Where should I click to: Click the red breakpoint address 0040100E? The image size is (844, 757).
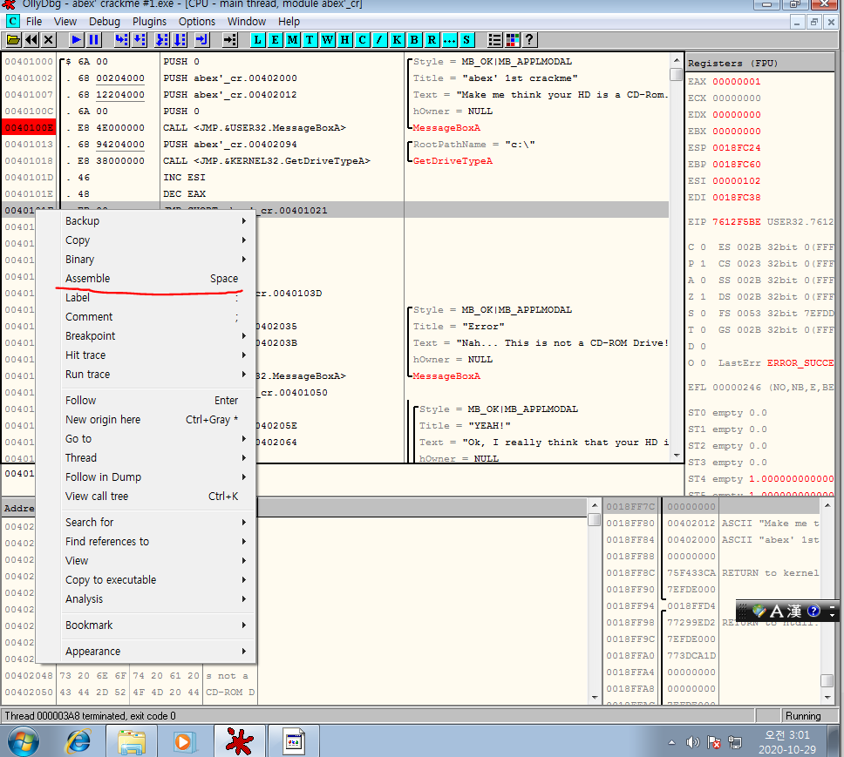click(x=29, y=128)
